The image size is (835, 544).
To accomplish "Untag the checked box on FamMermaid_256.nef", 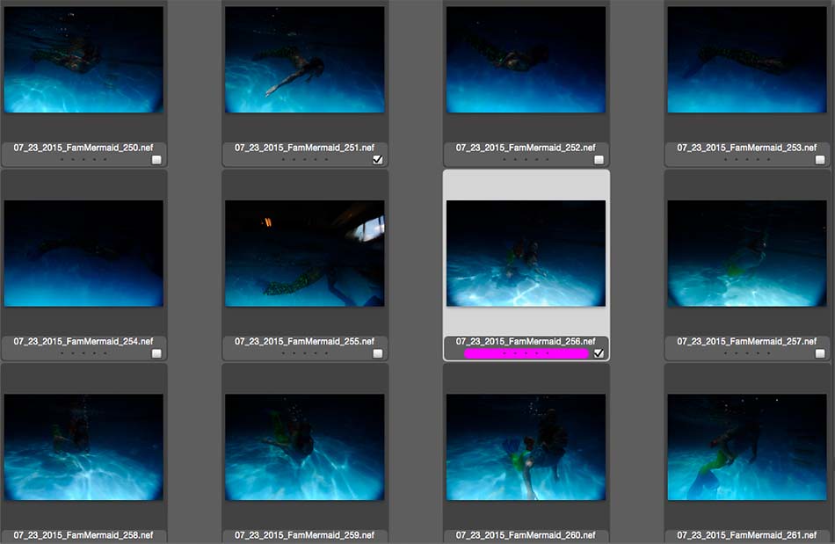I will click(599, 353).
